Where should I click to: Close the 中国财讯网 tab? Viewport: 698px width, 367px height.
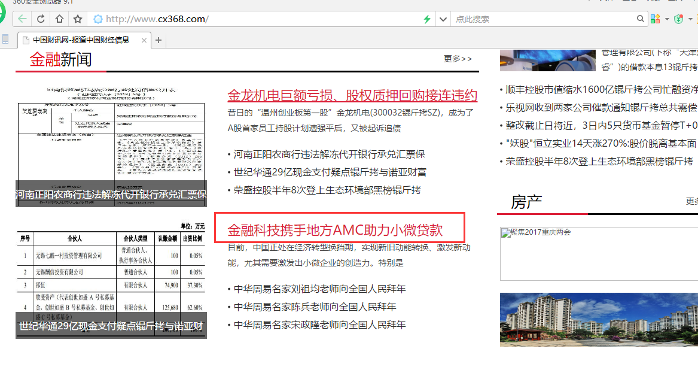point(144,40)
